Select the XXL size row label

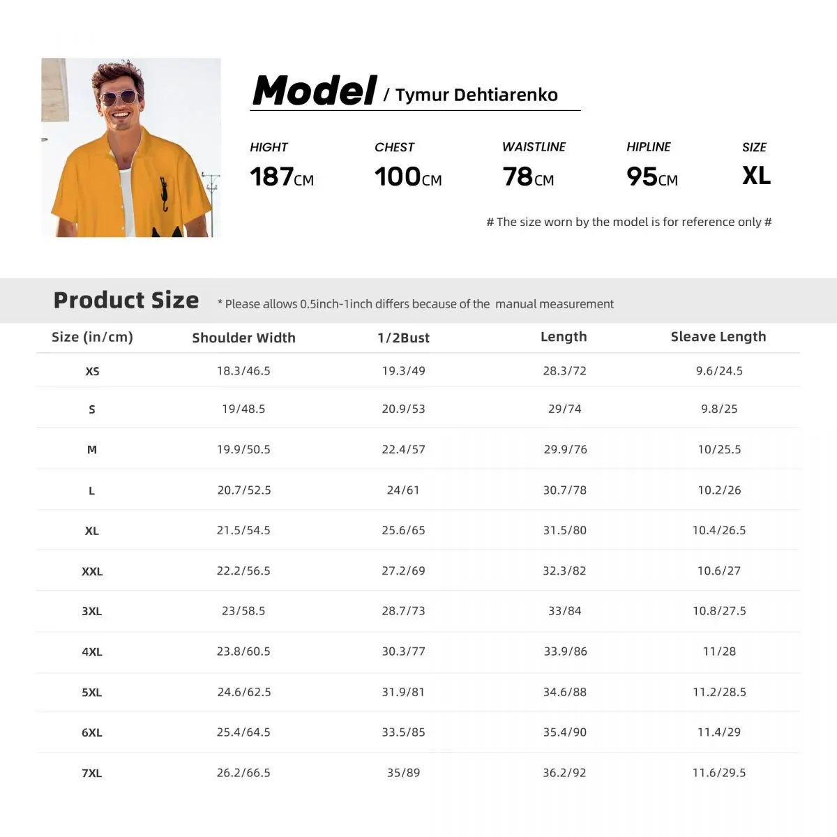click(92, 571)
